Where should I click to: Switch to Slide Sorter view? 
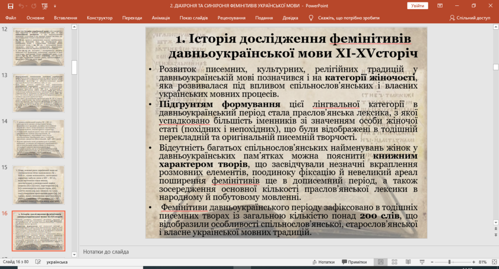point(394,262)
